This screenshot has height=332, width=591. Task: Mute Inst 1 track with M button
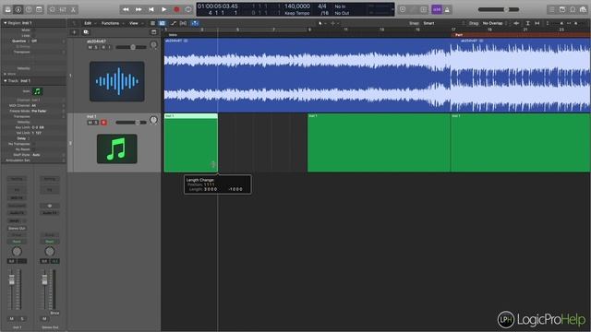pyautogui.click(x=90, y=123)
